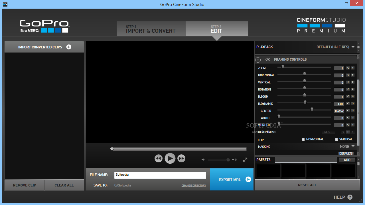Collapse the Framing Controls section

coord(258,60)
